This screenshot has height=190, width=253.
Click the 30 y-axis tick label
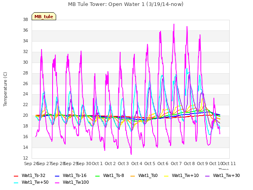point(25,62)
